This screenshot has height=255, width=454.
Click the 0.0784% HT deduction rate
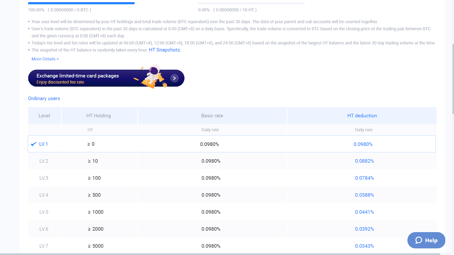click(x=364, y=178)
